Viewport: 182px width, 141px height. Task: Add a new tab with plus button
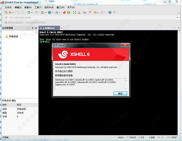62,28
